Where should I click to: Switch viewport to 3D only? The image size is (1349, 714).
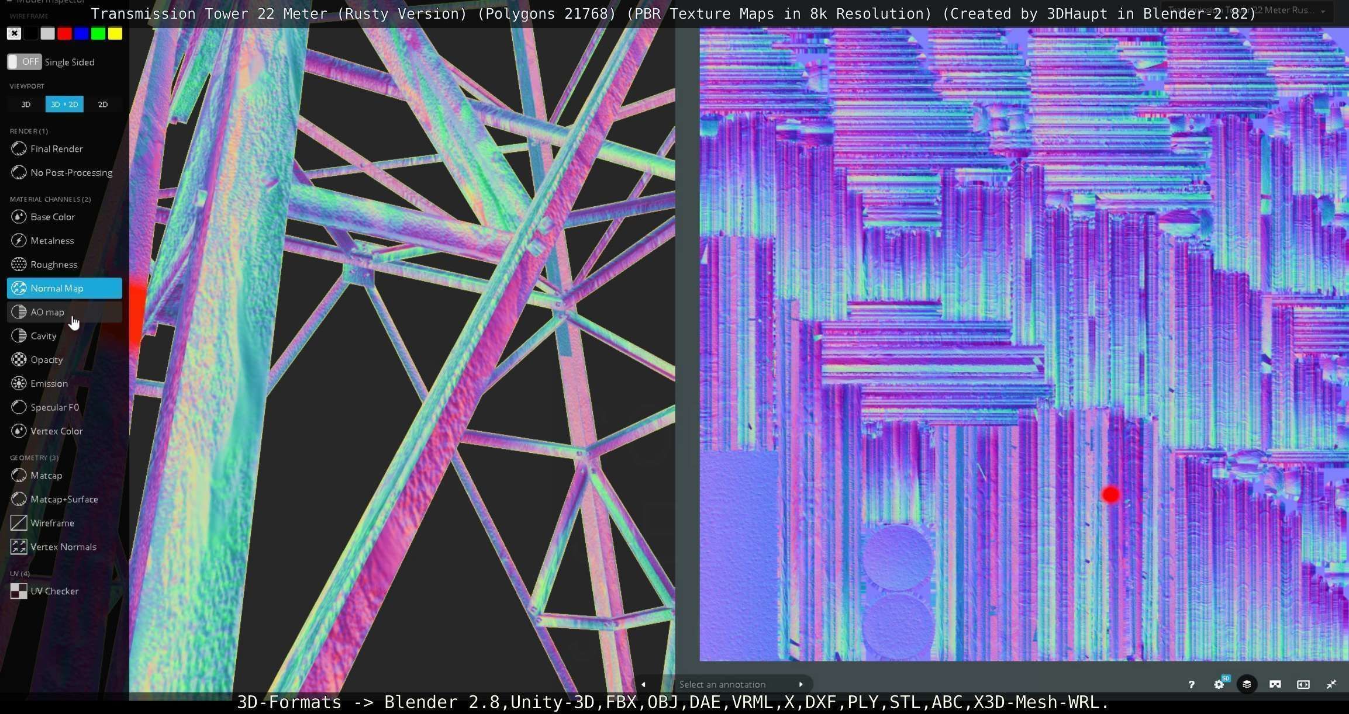pos(26,105)
